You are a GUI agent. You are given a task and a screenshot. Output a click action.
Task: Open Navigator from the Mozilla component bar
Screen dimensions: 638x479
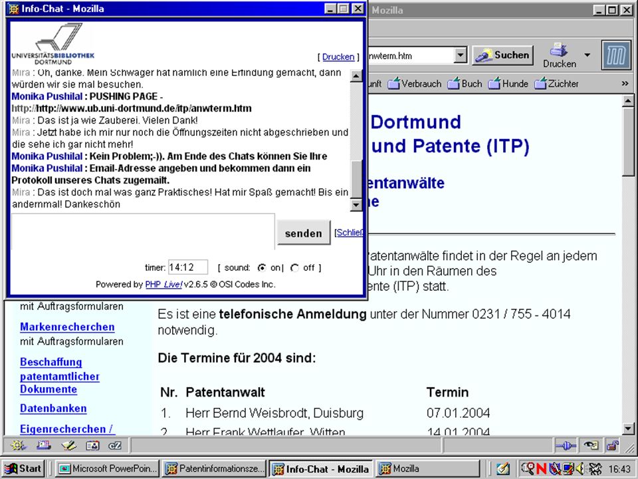tap(18, 446)
